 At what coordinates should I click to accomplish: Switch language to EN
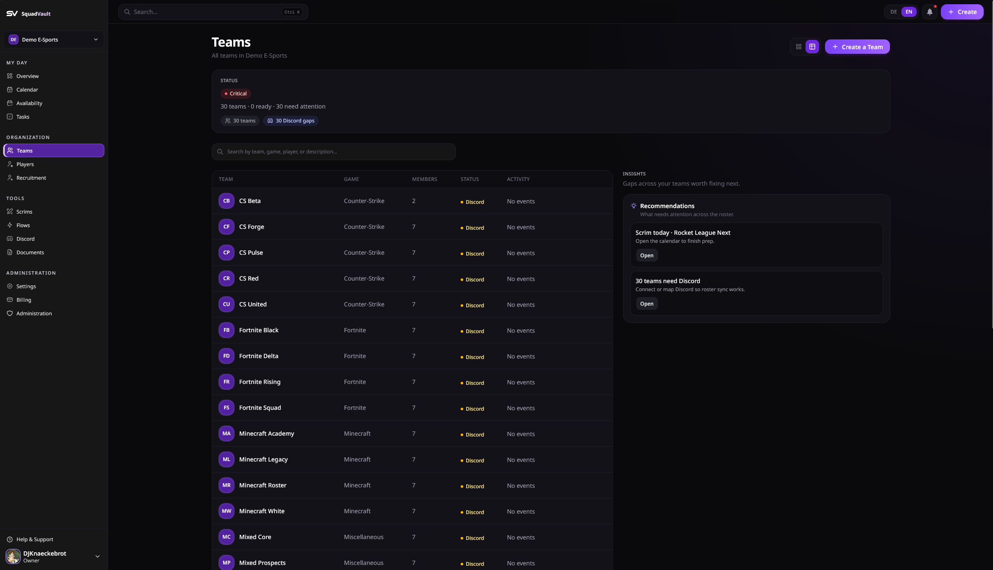pyautogui.click(x=909, y=12)
